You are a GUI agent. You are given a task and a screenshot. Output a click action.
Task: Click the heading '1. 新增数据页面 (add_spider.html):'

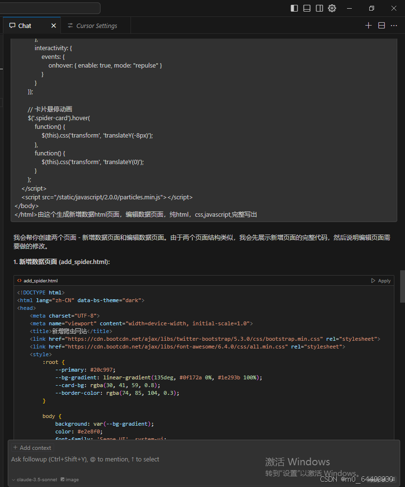click(x=61, y=262)
